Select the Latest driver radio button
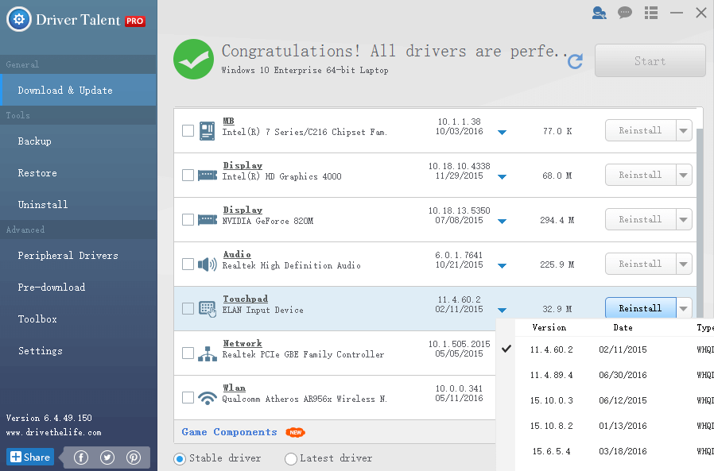The width and height of the screenshot is (714, 471). coord(290,459)
